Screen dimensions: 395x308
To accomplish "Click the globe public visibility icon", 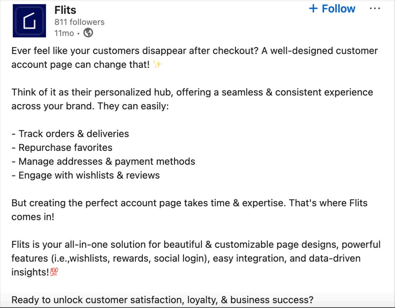I will [88, 33].
